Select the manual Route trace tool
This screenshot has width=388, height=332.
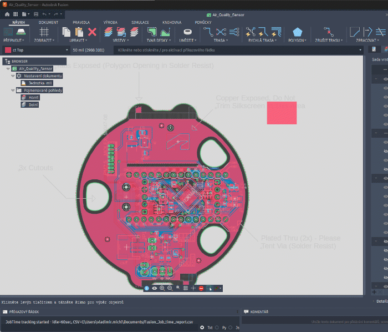click(208, 32)
